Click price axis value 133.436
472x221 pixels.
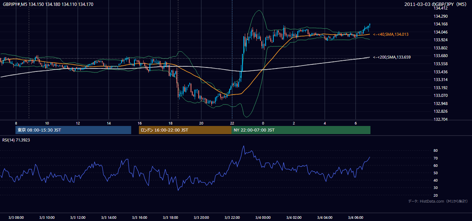coord(441,72)
